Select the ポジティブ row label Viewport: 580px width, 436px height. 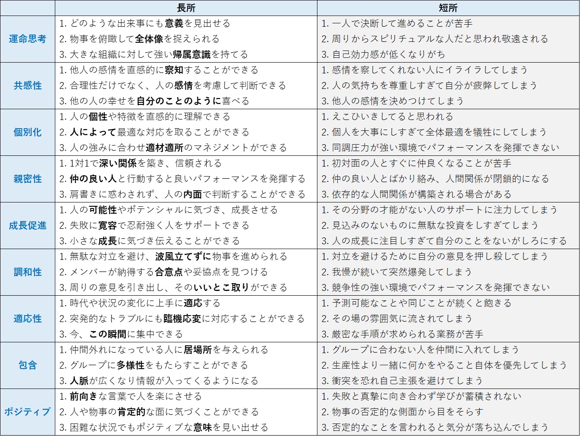28,412
